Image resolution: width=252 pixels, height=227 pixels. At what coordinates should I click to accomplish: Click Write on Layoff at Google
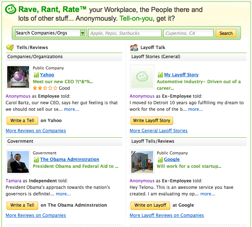coord(150,205)
